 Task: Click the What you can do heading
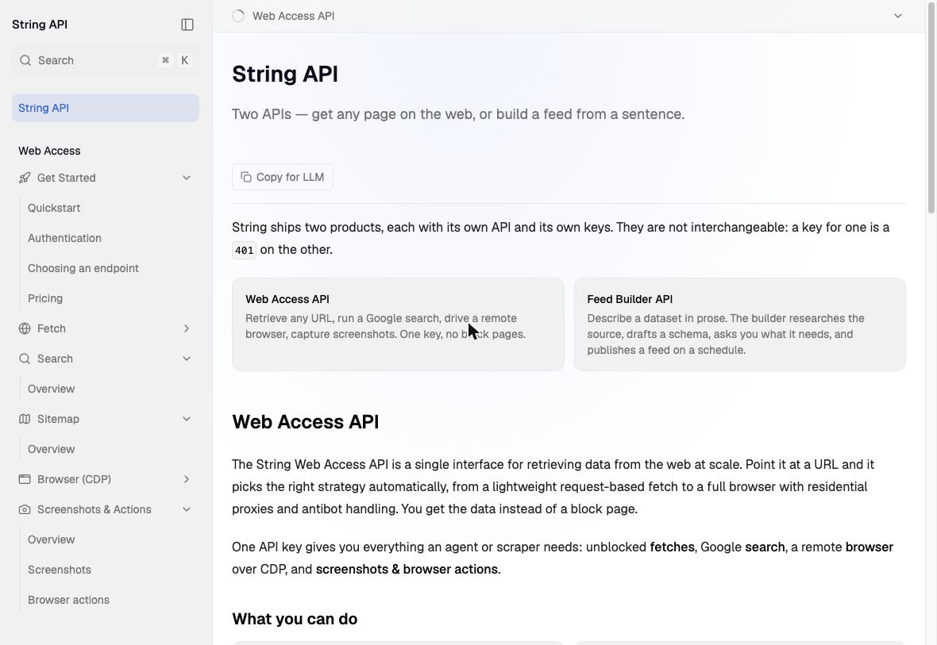coord(295,619)
